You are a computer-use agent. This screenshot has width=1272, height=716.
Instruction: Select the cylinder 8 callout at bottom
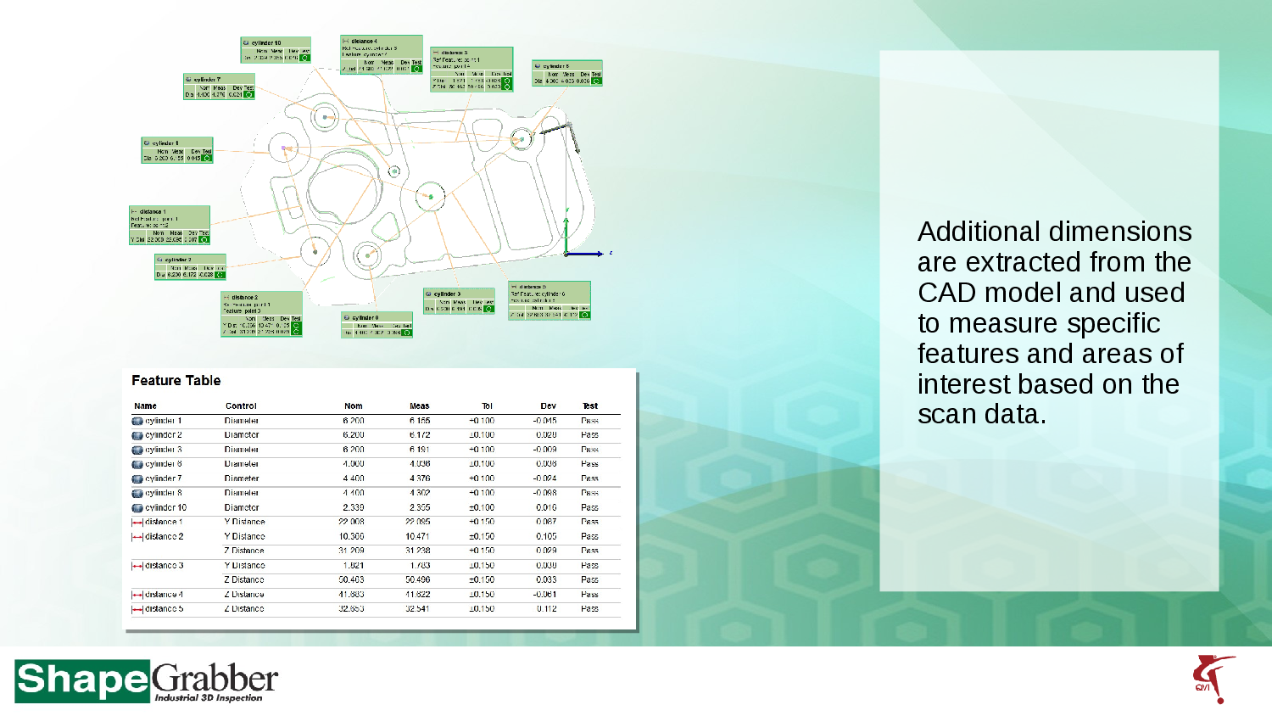click(x=377, y=325)
